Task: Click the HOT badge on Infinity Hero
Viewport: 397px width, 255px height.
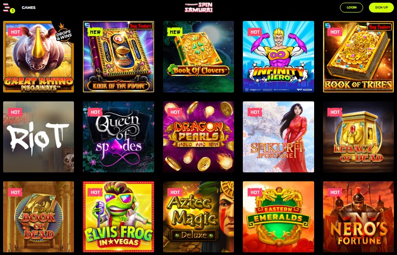Action: point(255,32)
